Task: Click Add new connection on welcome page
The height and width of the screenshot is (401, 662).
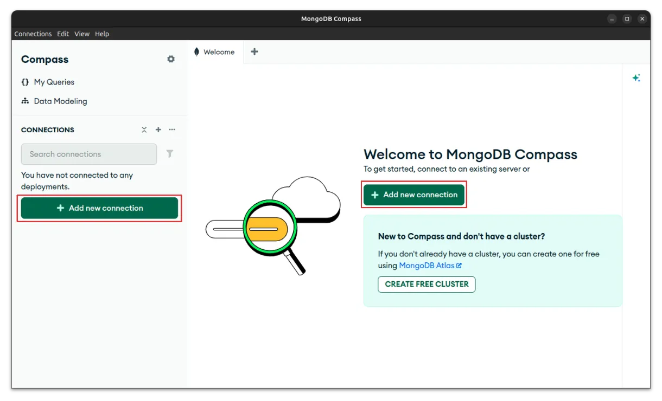Action: click(x=414, y=195)
